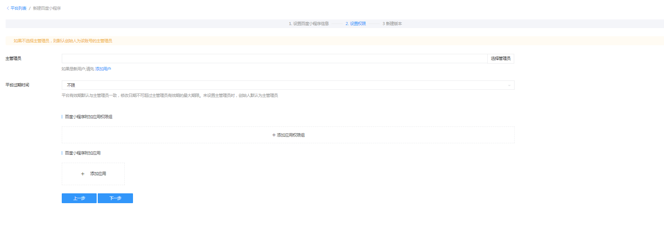664x245 pixels.
Task: Go to step 1 设置百度小程序信息
Action: click(x=309, y=24)
